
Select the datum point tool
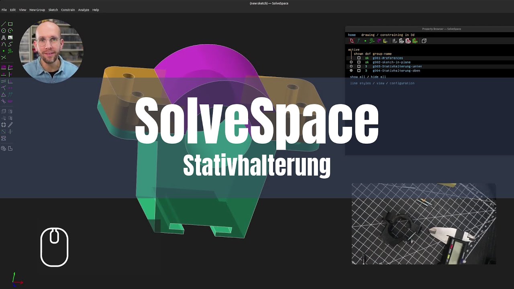click(x=4, y=51)
